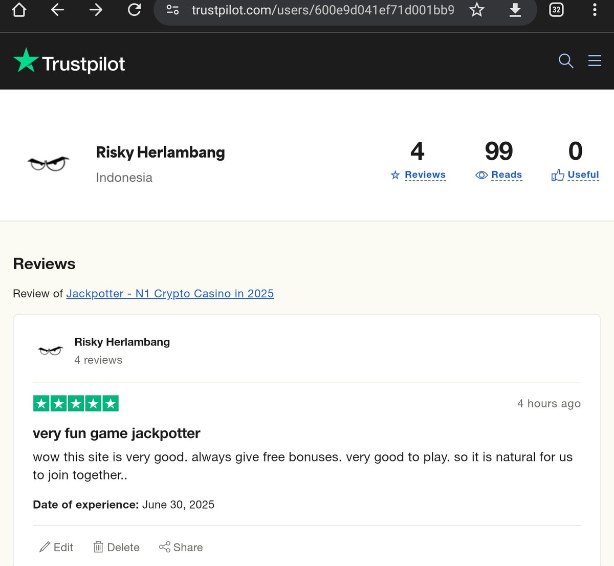
Task: Open the Useful link under 0
Action: pyautogui.click(x=583, y=175)
